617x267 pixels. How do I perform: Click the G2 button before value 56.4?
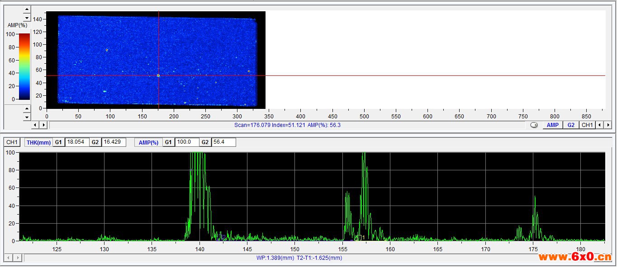point(205,142)
